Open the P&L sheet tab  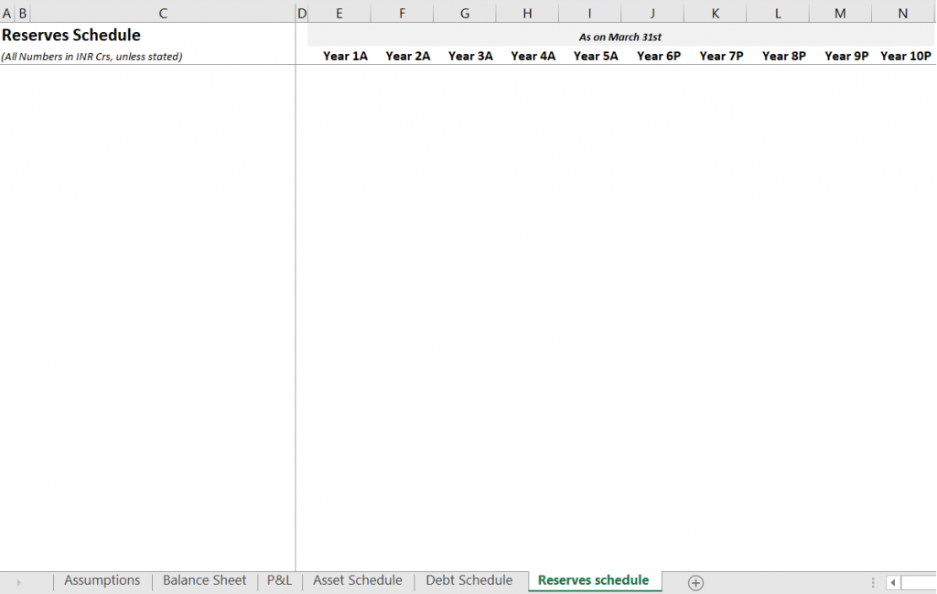[x=279, y=580]
